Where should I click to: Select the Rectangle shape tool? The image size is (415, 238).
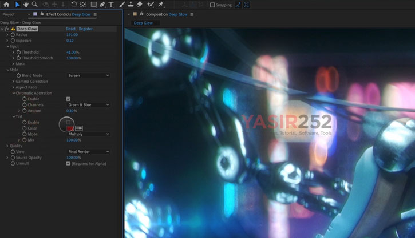pos(93,4)
